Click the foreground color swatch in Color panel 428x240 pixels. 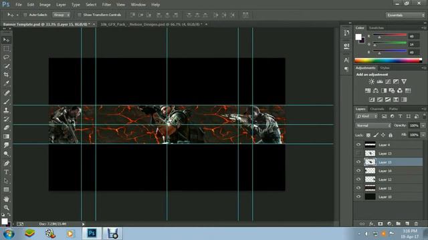[x=358, y=37]
